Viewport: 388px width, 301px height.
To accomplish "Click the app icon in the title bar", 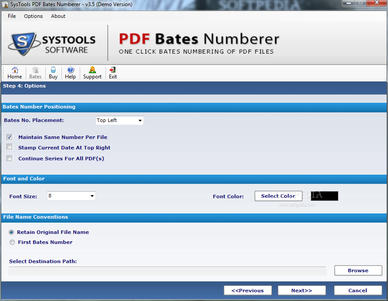I will click(5, 4).
